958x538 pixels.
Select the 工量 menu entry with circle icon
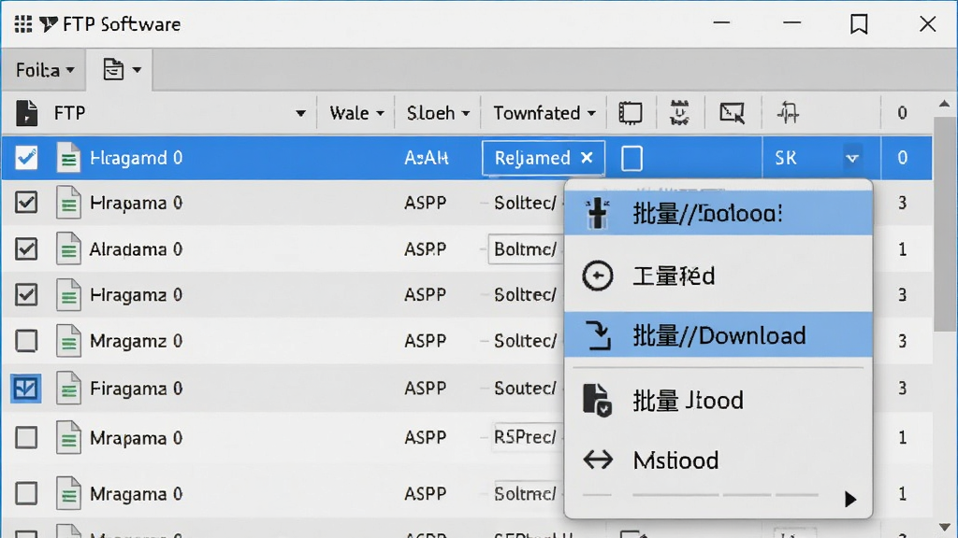[x=718, y=276]
